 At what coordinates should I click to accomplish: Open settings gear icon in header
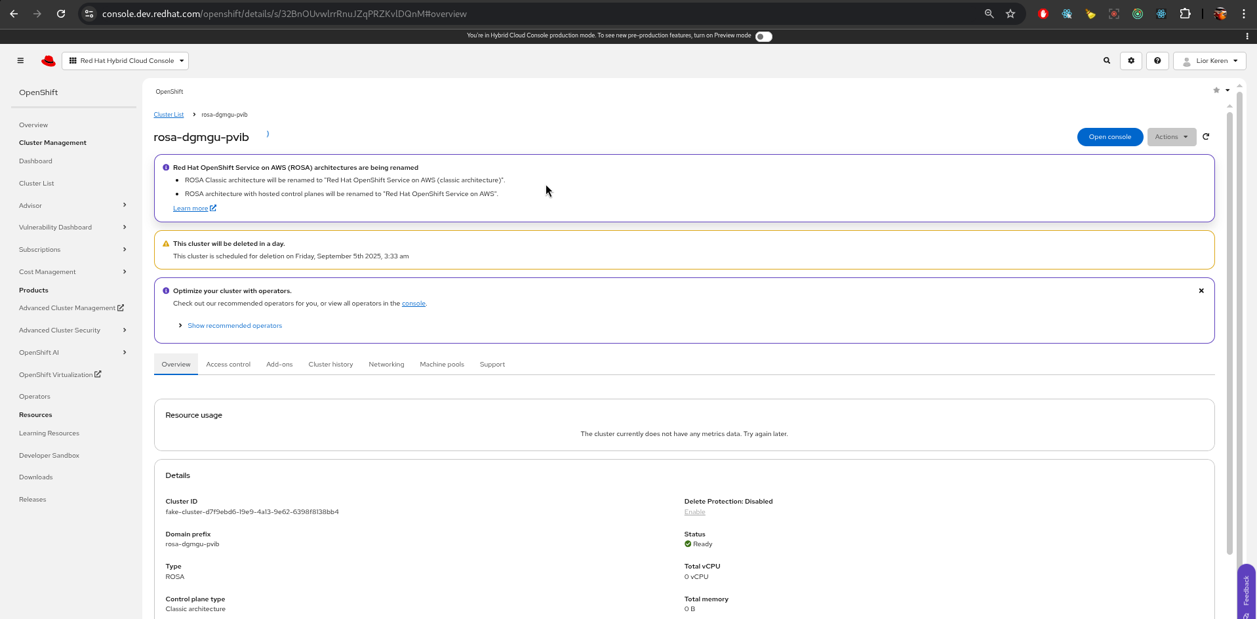point(1131,61)
